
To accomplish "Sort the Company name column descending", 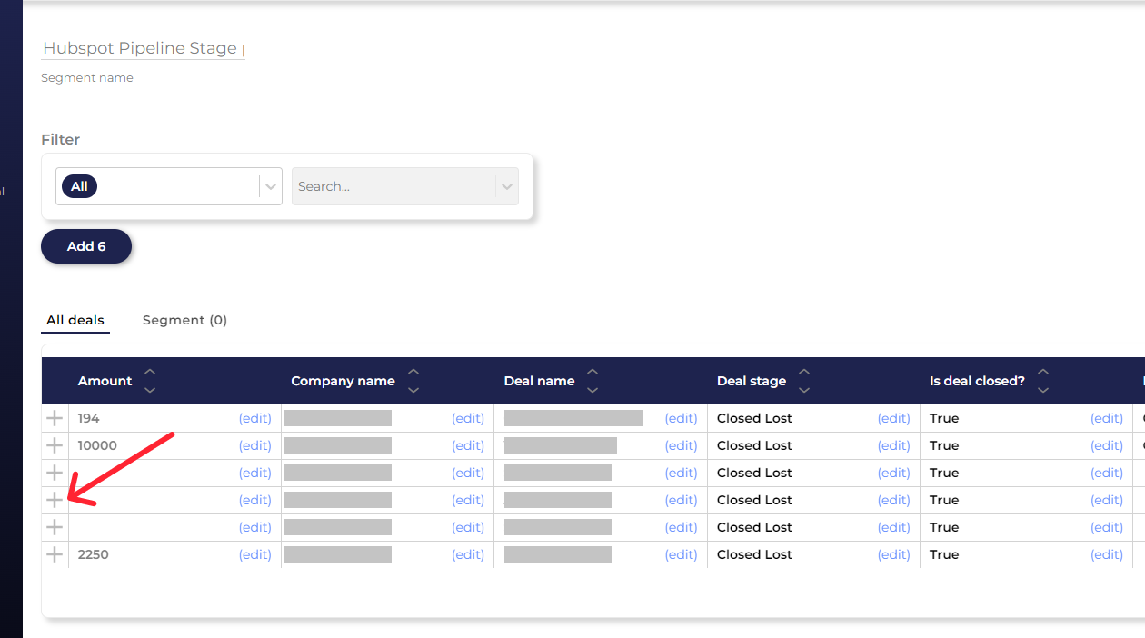I will [x=413, y=389].
